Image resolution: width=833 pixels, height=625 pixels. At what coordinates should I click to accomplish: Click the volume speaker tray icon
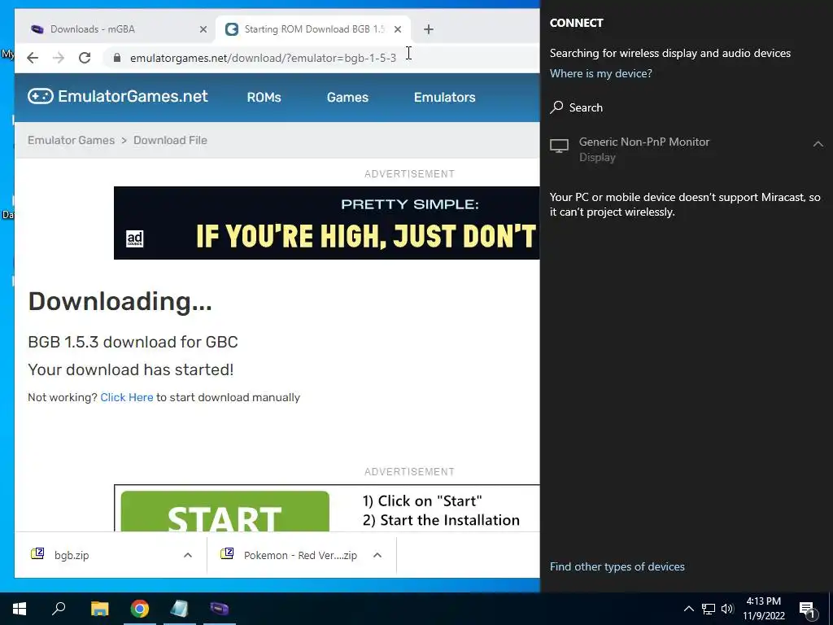727,609
